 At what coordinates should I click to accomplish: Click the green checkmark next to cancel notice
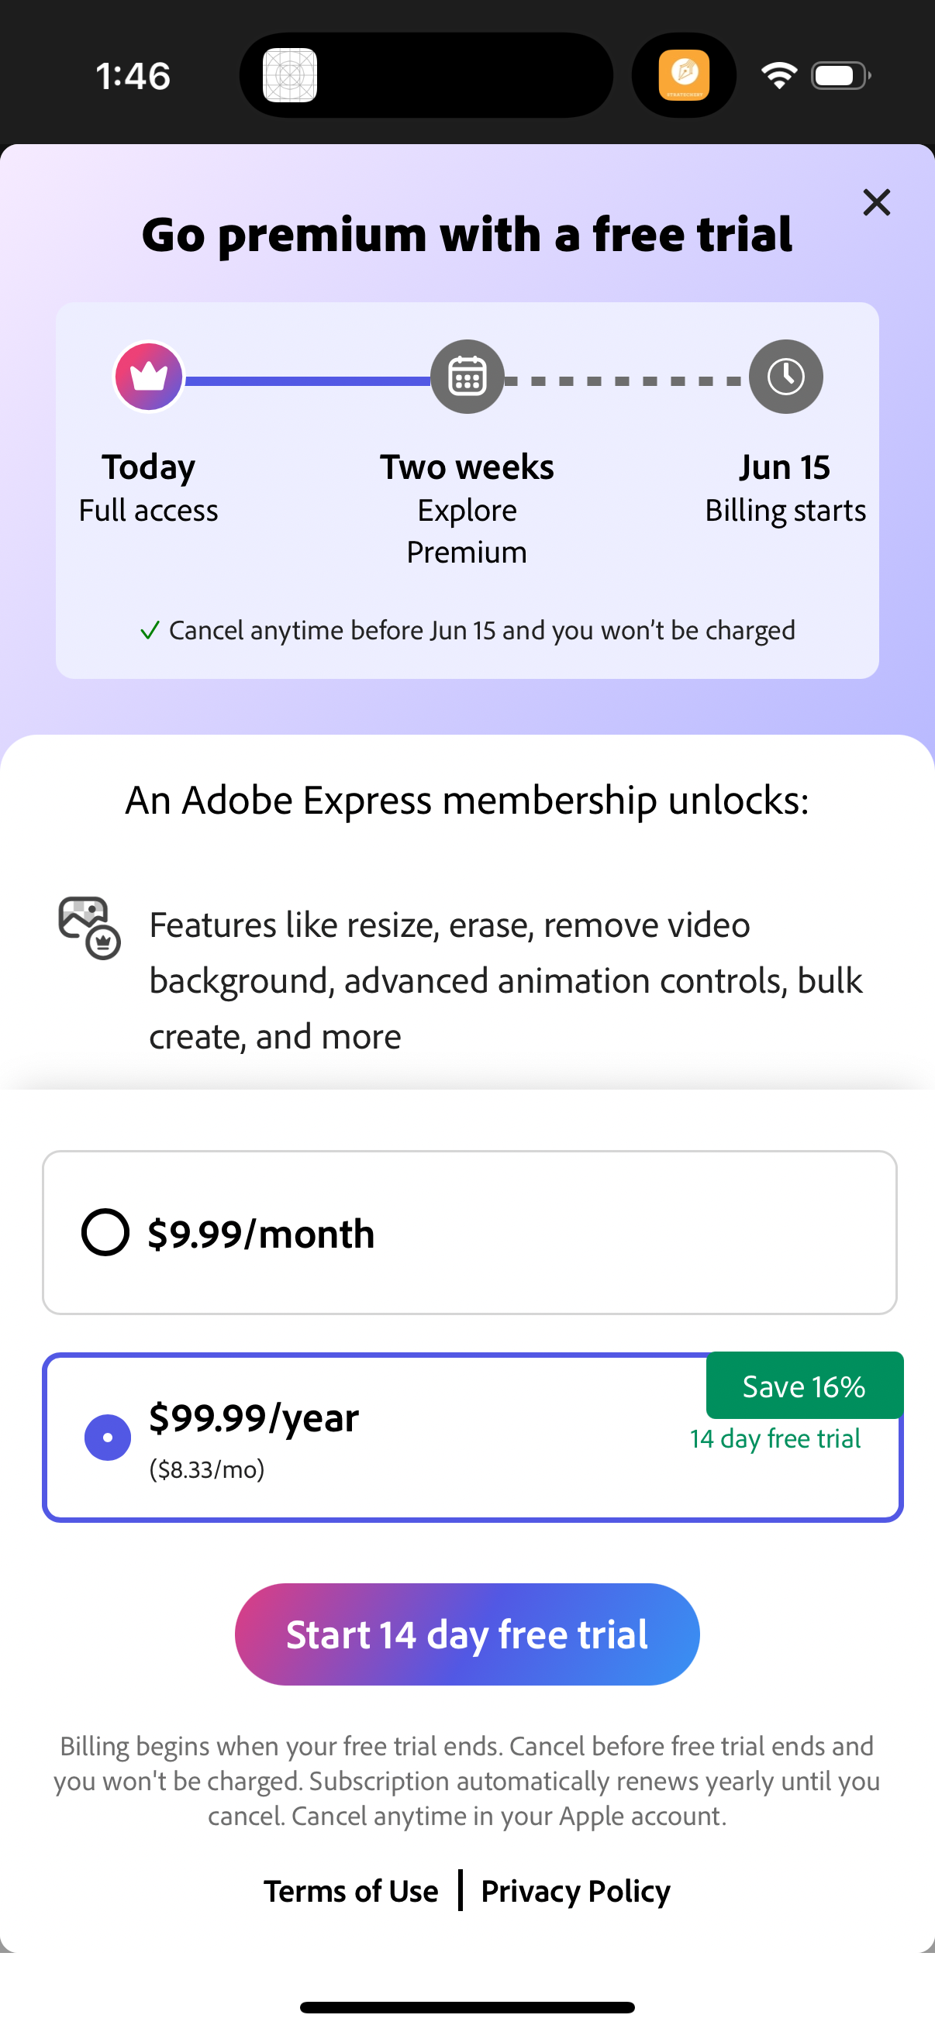tap(149, 630)
